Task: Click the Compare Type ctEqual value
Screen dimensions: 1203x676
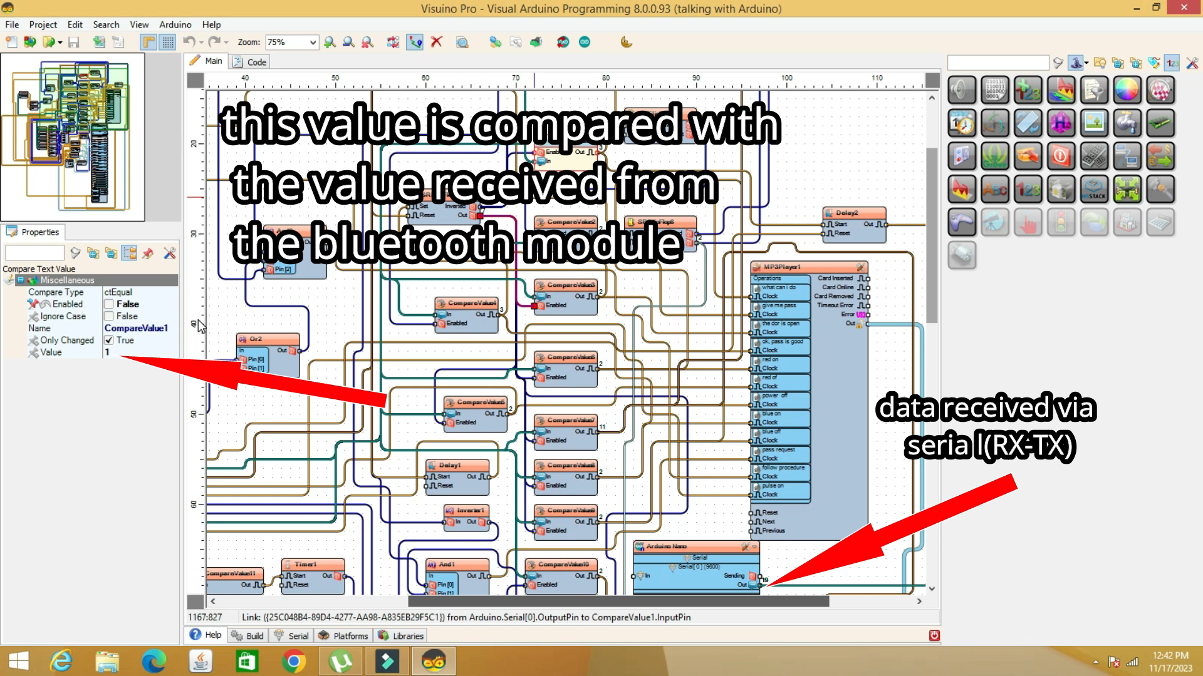Action: click(x=140, y=292)
